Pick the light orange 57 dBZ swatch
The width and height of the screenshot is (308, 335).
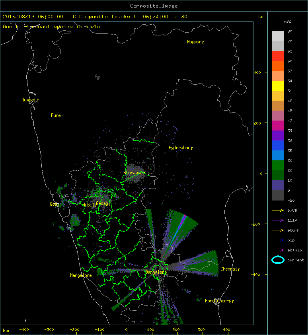[x=278, y=76]
